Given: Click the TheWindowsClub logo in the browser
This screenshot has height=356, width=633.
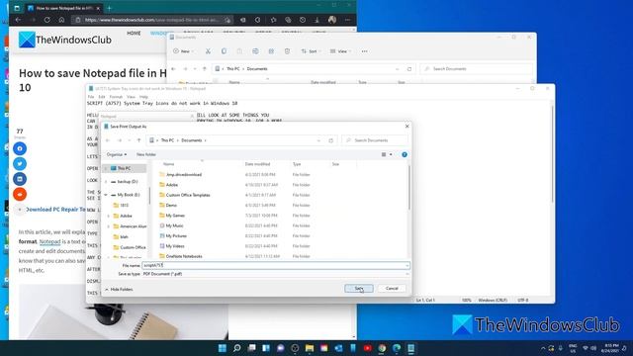Looking at the screenshot, I should [x=65, y=40].
